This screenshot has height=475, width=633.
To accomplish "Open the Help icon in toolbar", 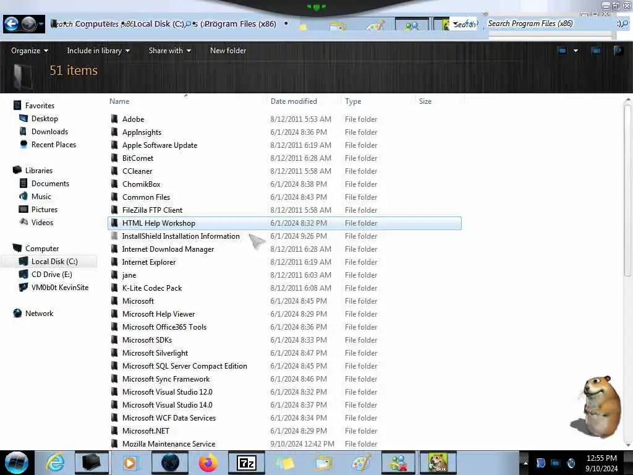I will tap(618, 51).
